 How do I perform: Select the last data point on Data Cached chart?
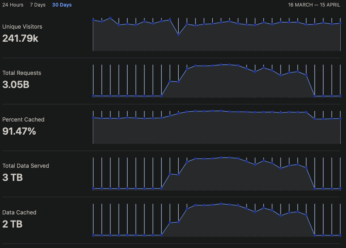pyautogui.click(x=341, y=236)
